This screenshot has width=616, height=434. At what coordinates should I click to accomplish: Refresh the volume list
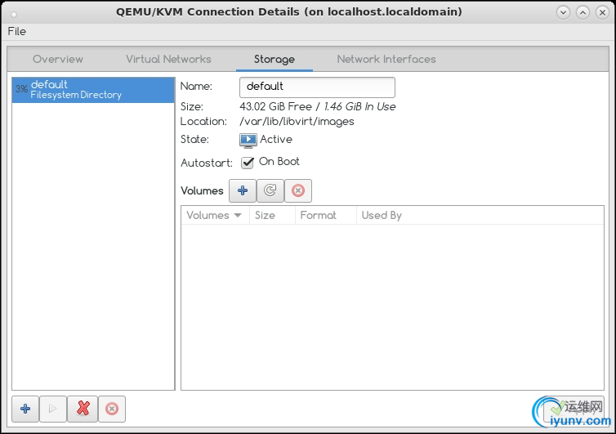pyautogui.click(x=270, y=190)
